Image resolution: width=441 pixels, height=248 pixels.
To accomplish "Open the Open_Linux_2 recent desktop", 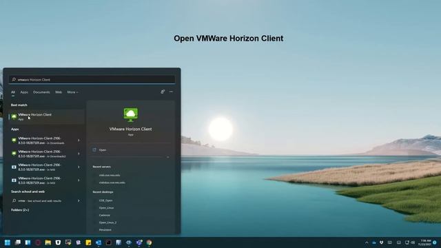I will coord(107,223).
